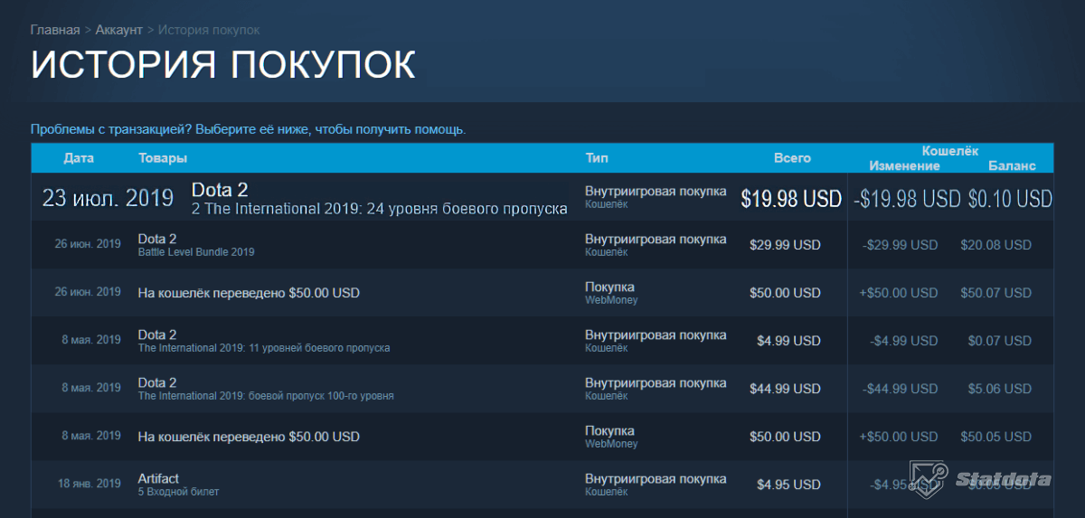Screen dimensions: 1085x518
Task: Click the Товары column header
Action: 163,158
